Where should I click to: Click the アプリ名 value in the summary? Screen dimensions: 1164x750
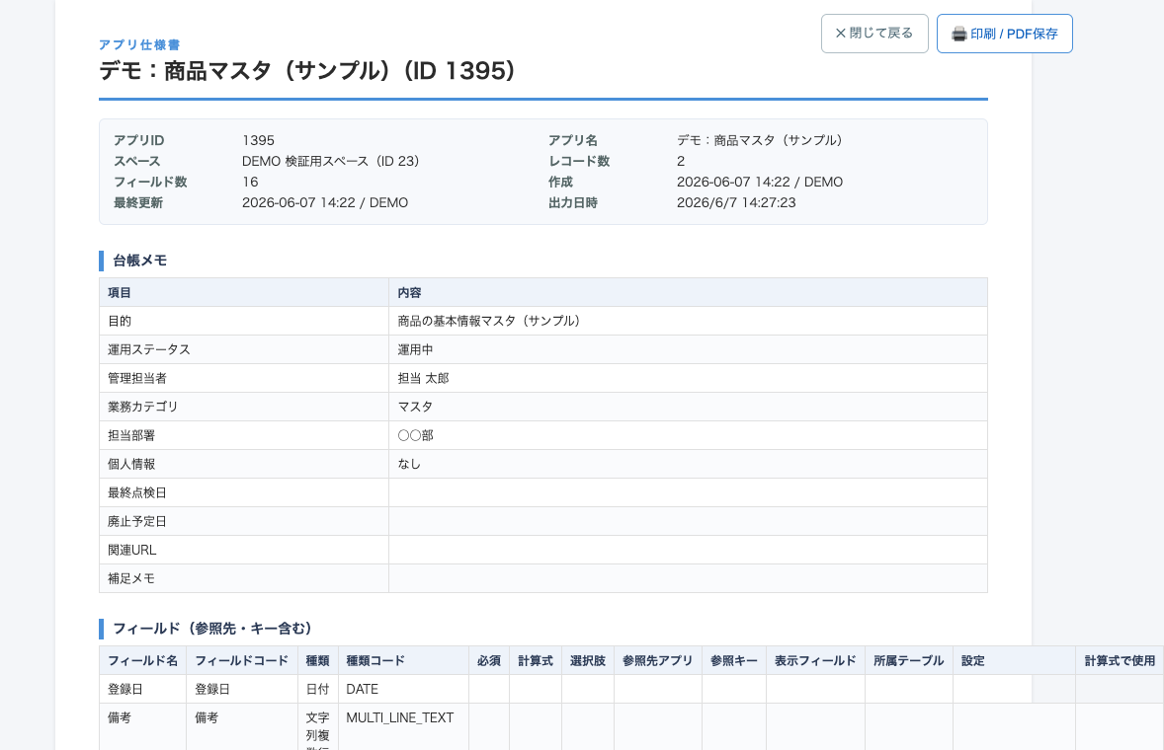760,140
